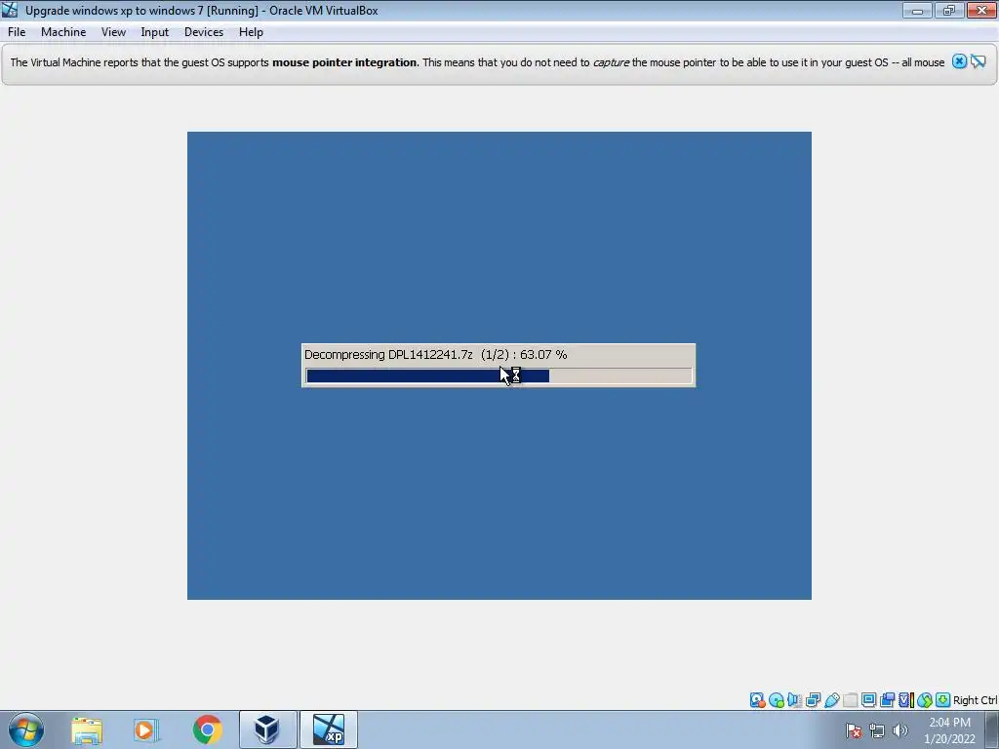
Task: Open the volume speaker tray icon
Action: pos(900,730)
